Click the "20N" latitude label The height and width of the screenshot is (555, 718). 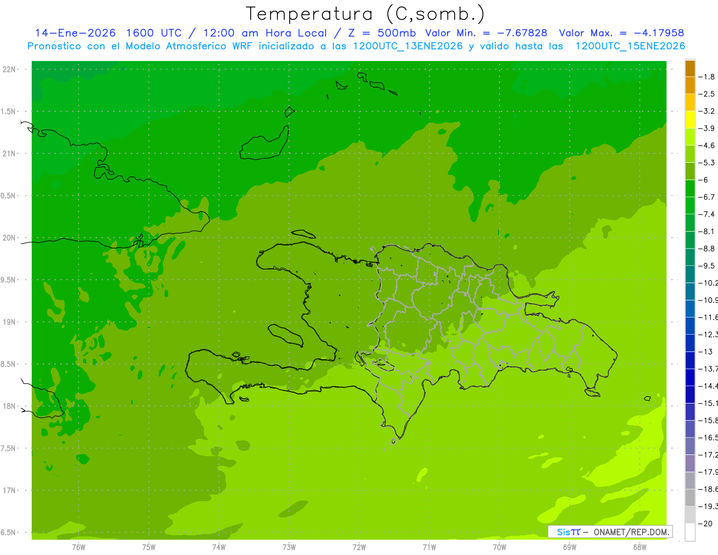tap(10, 238)
